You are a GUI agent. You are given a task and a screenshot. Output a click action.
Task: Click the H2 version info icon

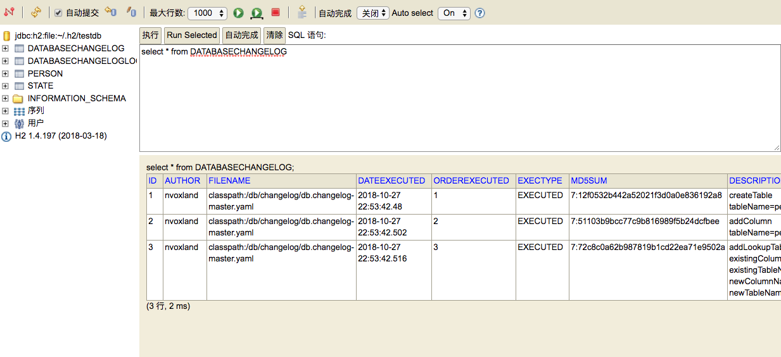[6, 136]
